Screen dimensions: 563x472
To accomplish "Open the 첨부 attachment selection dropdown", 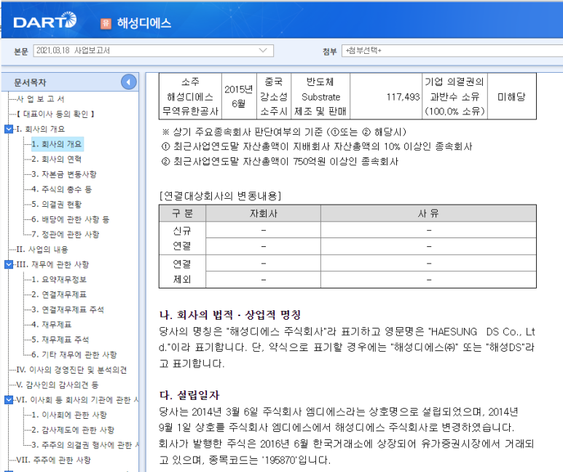I will [x=452, y=51].
